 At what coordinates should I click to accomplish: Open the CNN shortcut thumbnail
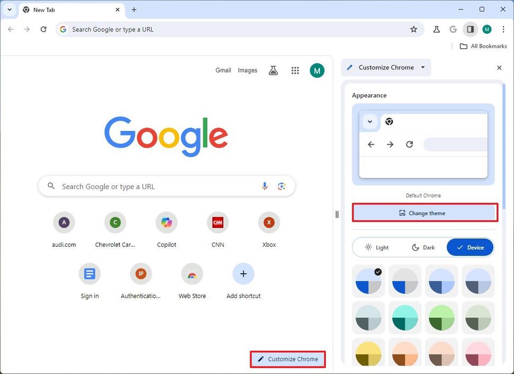click(x=217, y=222)
